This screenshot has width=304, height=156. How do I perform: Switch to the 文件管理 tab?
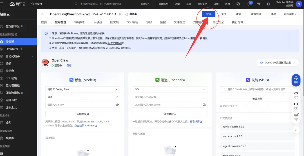(x=180, y=22)
